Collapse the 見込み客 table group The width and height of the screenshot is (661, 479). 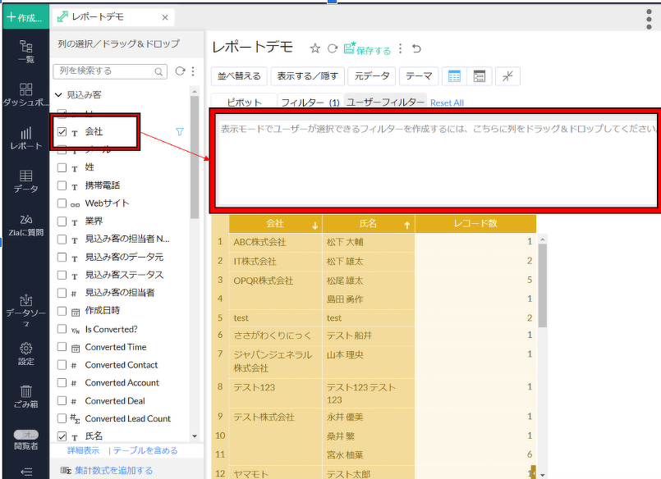(x=58, y=95)
